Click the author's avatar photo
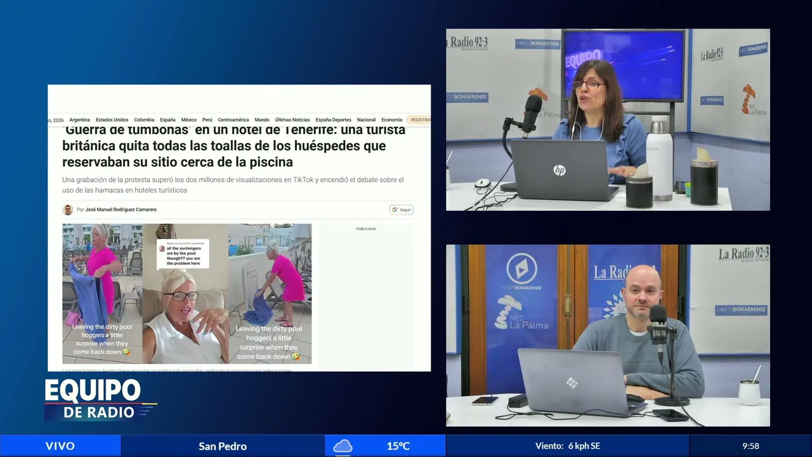Viewport: 812px width, 457px height. point(68,209)
